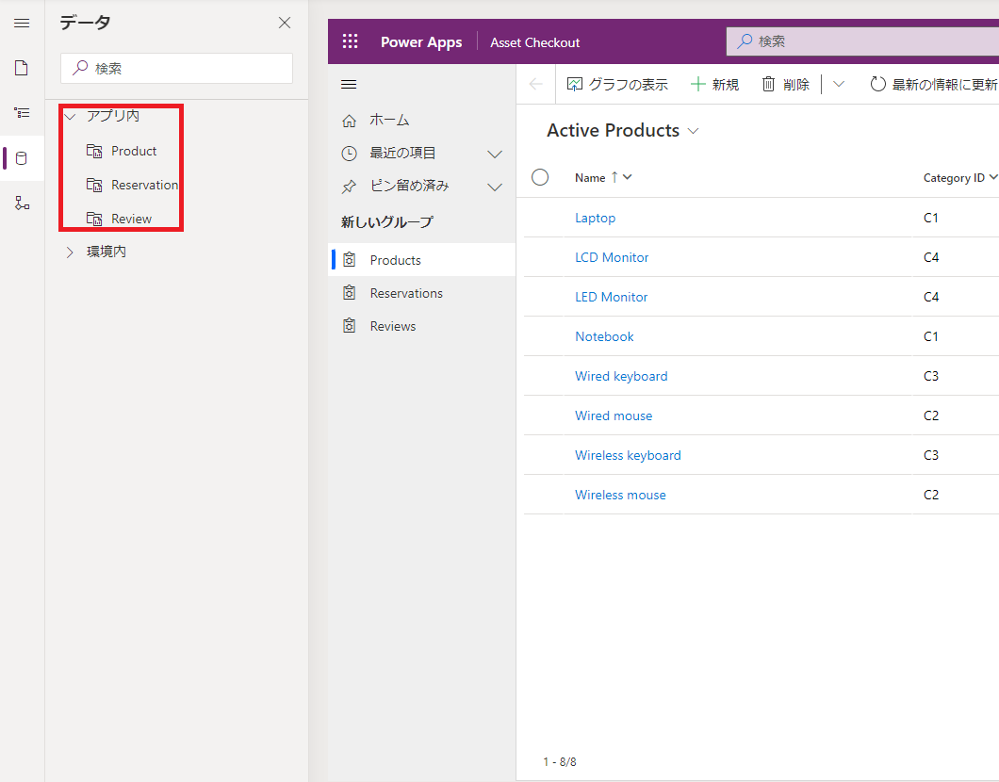Expand the 環境内 tree section
This screenshot has height=782, width=999.
click(x=70, y=253)
